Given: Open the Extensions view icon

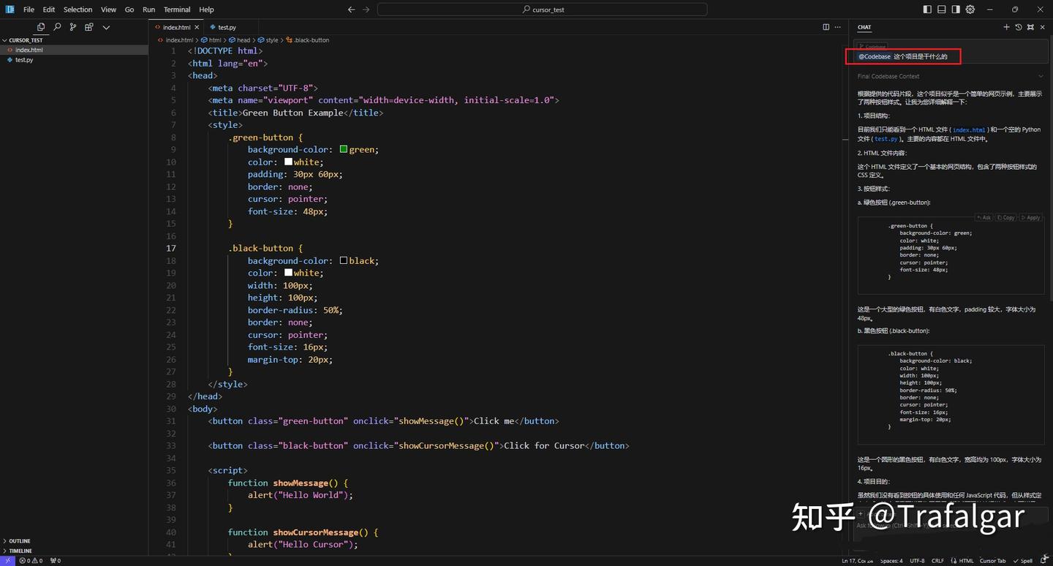Looking at the screenshot, I should click(x=89, y=27).
